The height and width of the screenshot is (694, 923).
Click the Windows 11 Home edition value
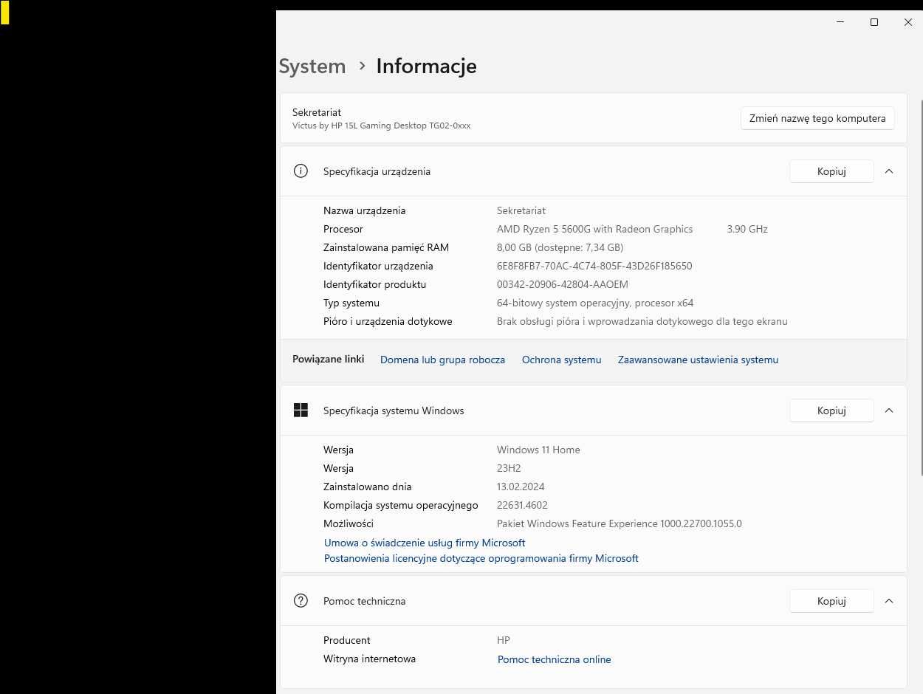click(x=538, y=450)
